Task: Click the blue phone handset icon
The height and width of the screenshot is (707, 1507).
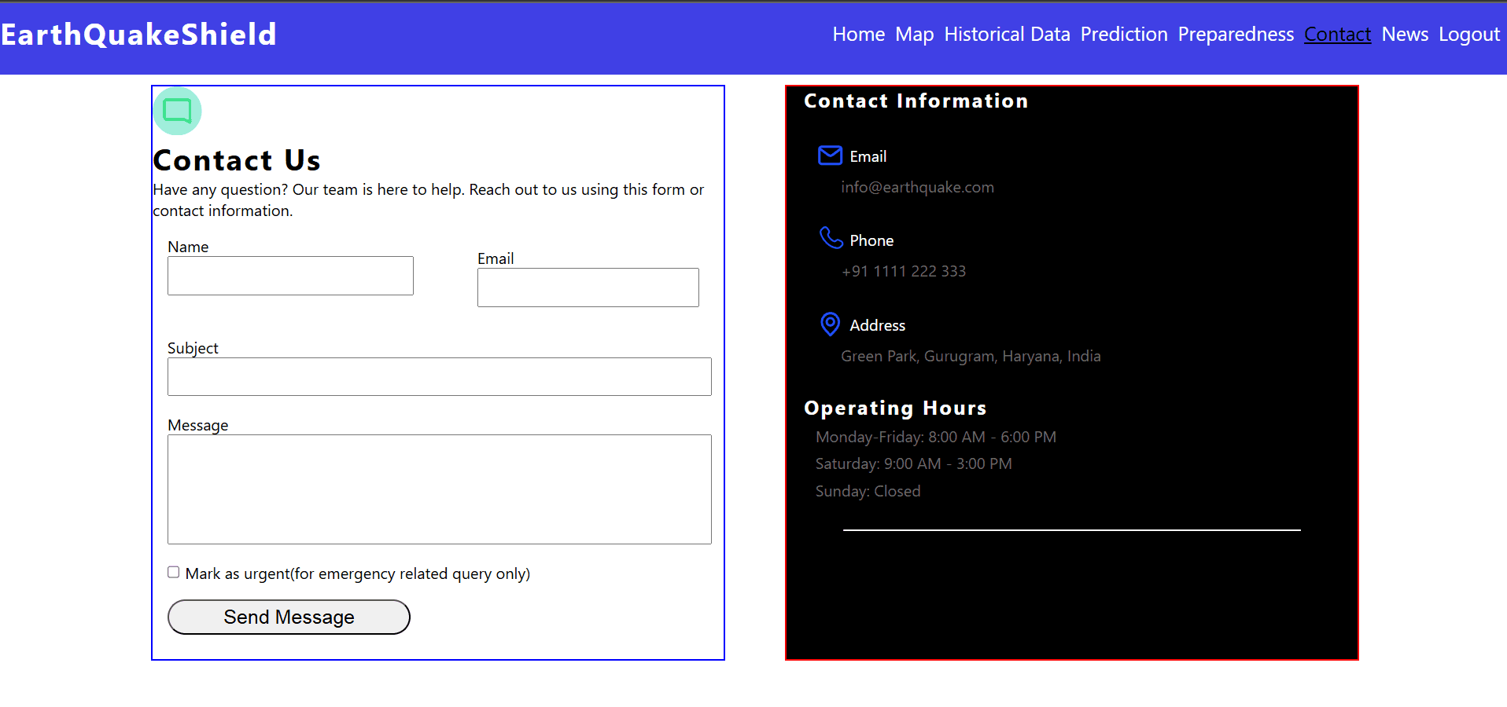Action: click(x=830, y=237)
